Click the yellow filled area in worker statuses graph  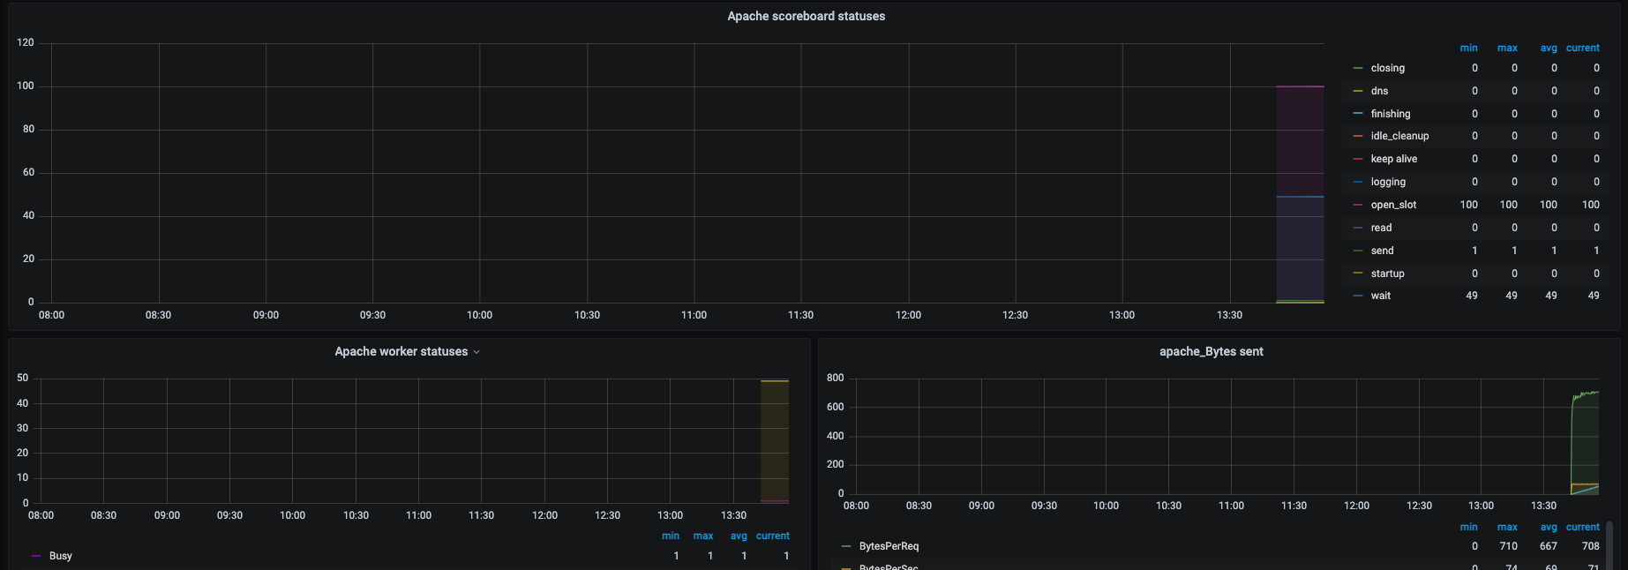point(775,441)
